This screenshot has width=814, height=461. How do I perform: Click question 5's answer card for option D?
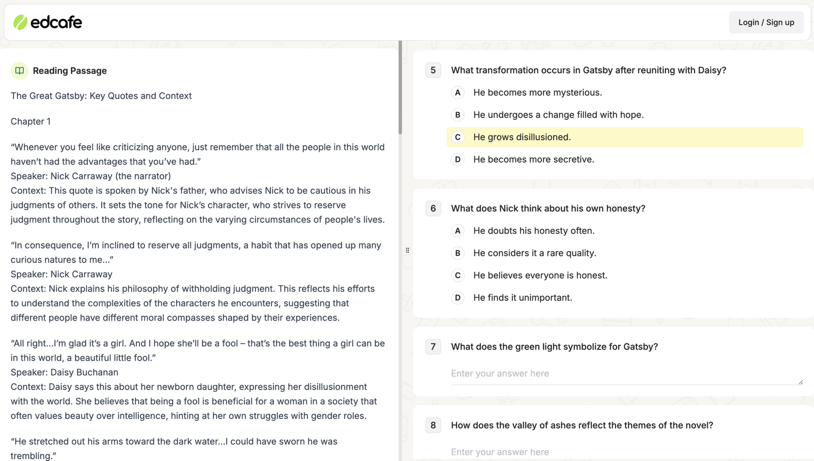click(x=533, y=159)
